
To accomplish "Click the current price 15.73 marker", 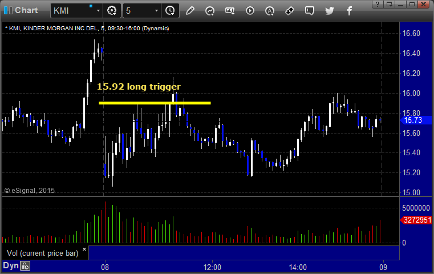I will point(416,120).
